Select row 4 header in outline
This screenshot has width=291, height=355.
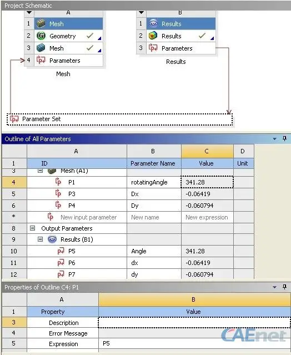[x=14, y=182]
